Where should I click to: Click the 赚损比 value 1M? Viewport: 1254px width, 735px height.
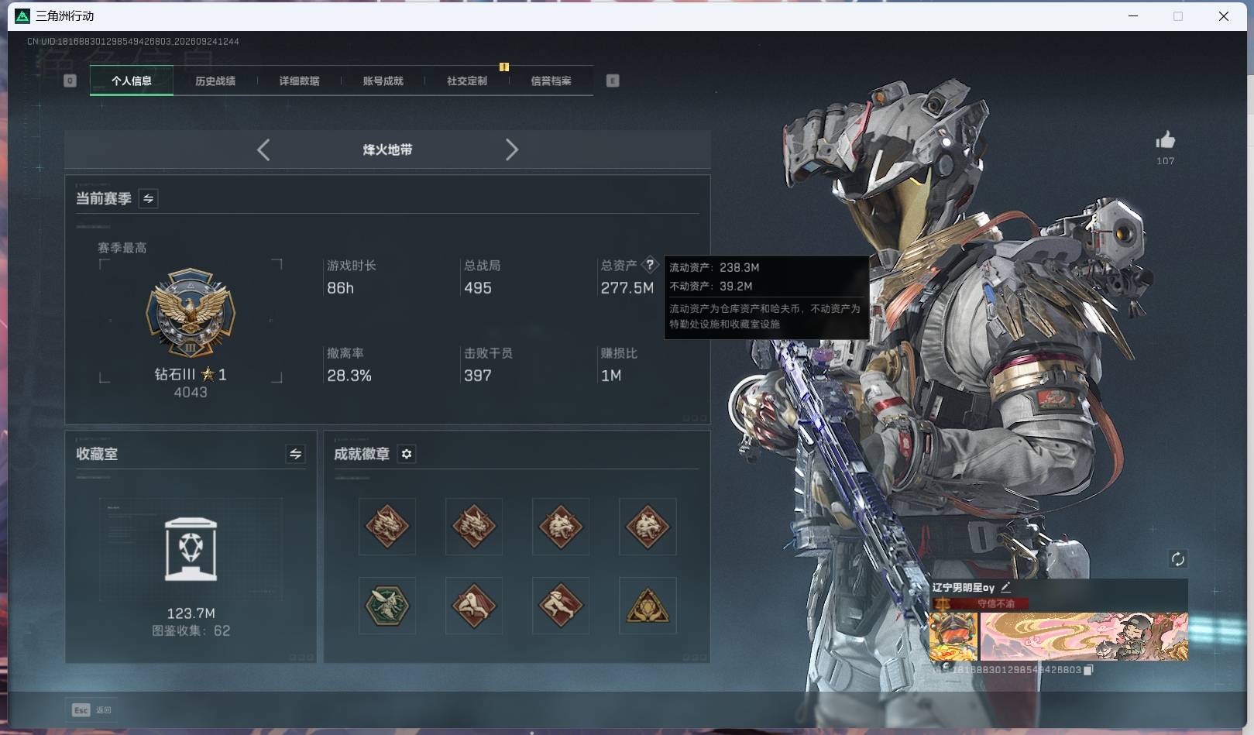point(611,376)
